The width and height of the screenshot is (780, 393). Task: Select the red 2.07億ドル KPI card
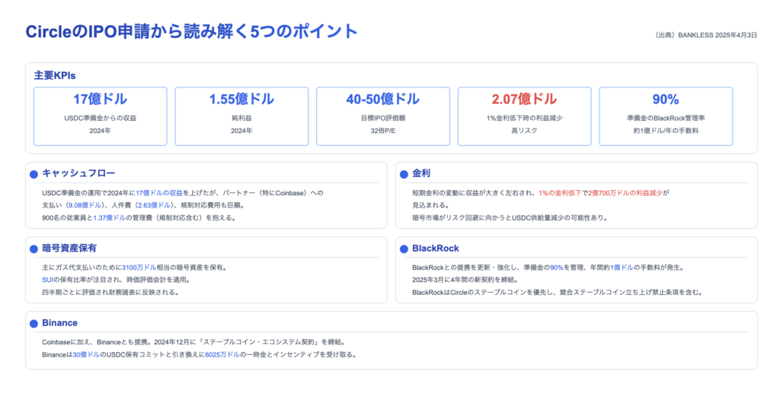524,116
